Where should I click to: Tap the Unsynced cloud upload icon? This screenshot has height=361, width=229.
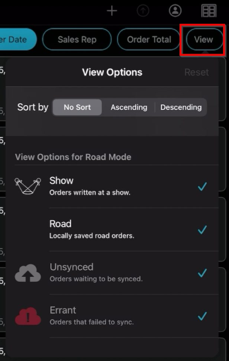click(28, 273)
